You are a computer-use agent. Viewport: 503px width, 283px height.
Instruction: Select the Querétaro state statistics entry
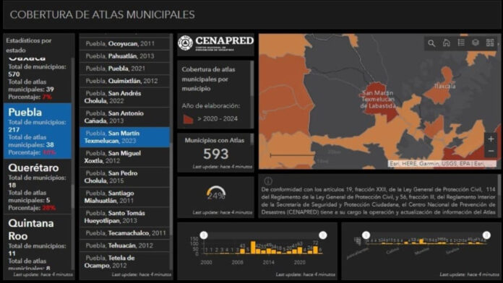[38, 187]
